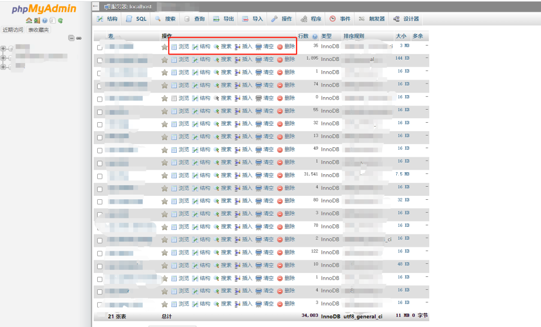Screen dimensions: 541x327
Task: Check the box for the 32-row table
Action: [x=100, y=125]
